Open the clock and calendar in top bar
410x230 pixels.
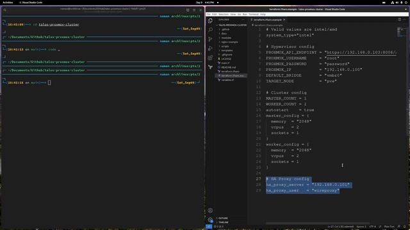click(205, 3)
